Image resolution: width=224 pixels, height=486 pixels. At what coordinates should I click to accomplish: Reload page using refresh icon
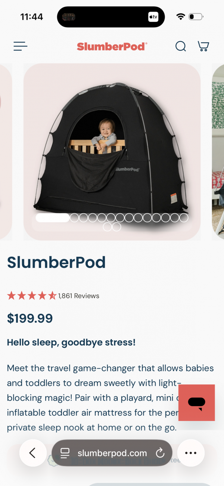[160, 454]
